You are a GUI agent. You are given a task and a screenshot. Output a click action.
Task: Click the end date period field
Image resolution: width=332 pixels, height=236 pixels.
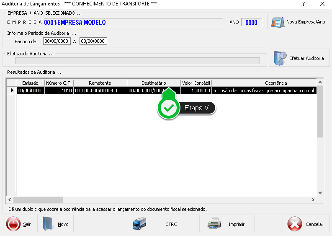(93, 41)
